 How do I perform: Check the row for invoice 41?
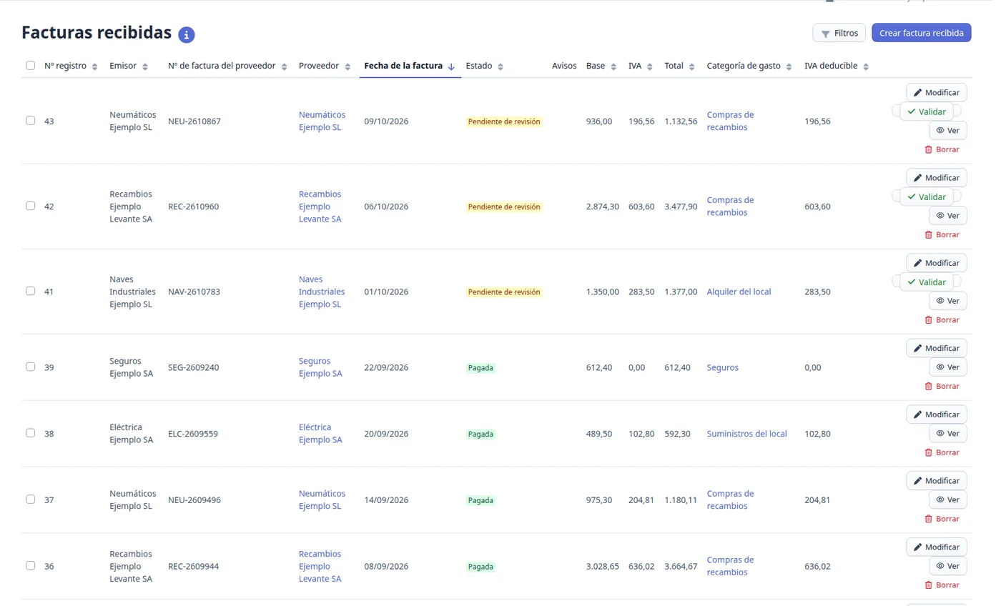(30, 291)
